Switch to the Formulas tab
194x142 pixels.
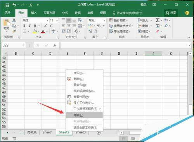click(x=65, y=13)
